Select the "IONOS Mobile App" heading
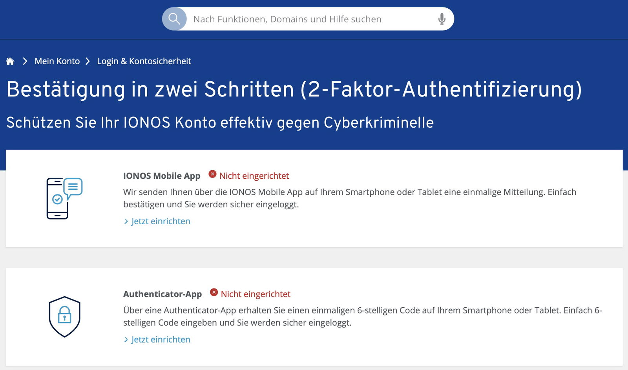The width and height of the screenshot is (628, 370). point(162,176)
